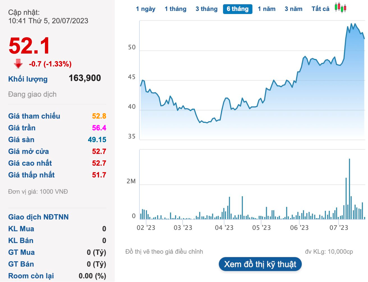Viewport: 368px width, 282px height.
Task: Choose the 3 tháng chart range
Action: (x=206, y=9)
